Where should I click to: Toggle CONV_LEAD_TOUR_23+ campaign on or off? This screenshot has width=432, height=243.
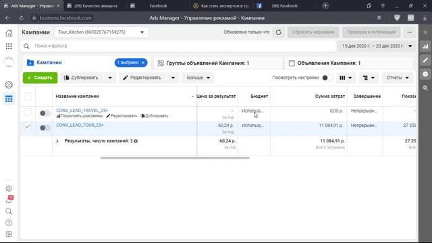coord(45,128)
